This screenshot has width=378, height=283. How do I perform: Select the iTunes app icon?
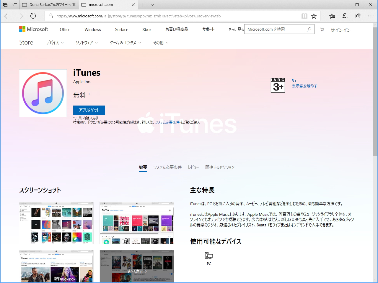43,93
